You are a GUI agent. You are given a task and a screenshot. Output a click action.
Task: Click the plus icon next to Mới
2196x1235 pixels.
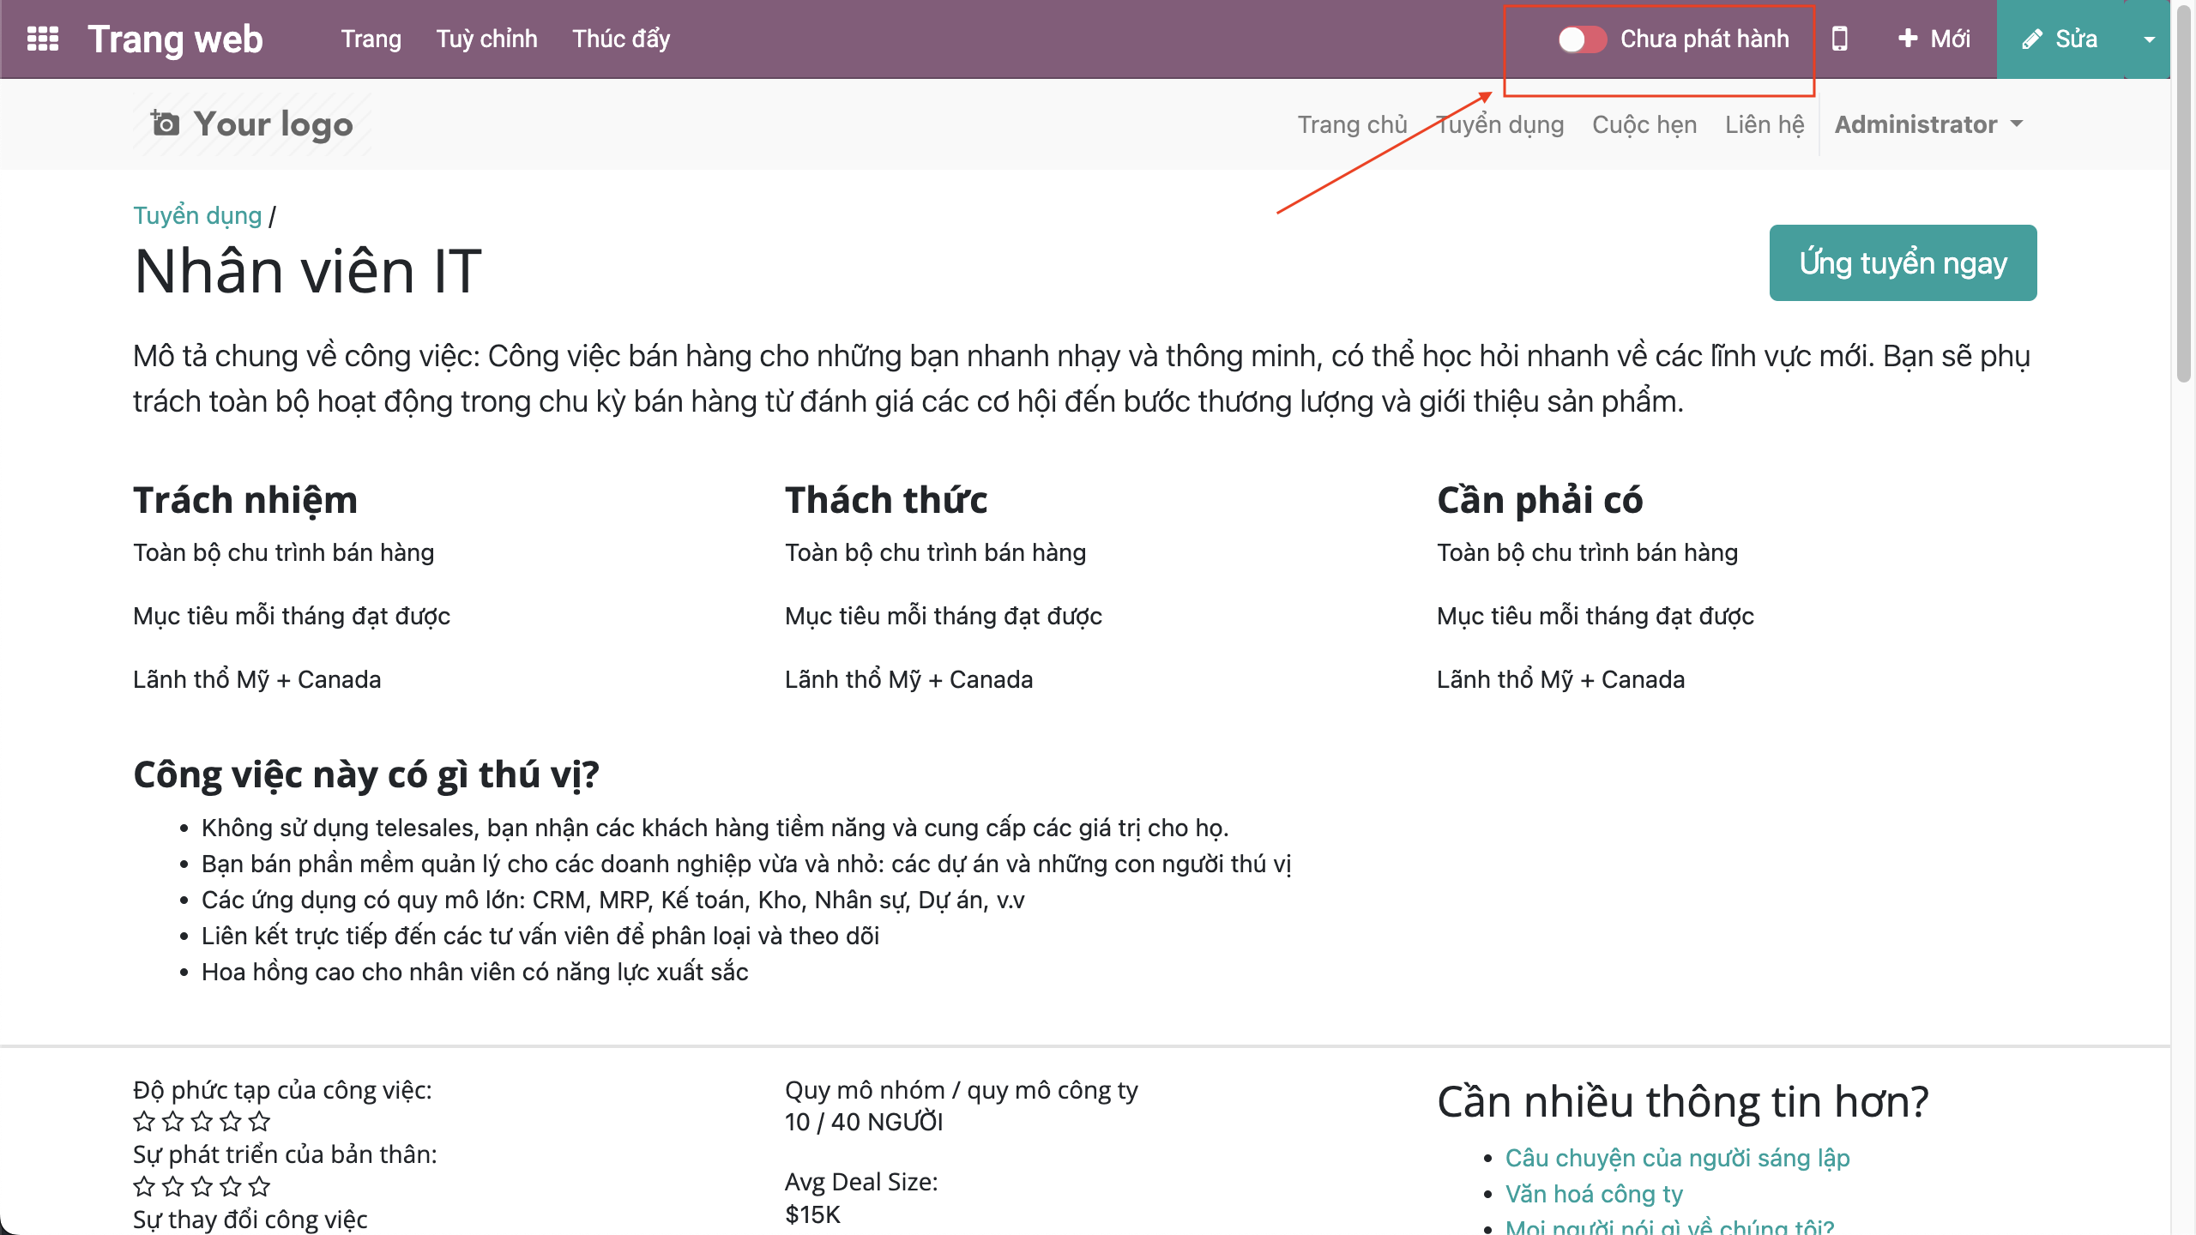pyautogui.click(x=1908, y=39)
